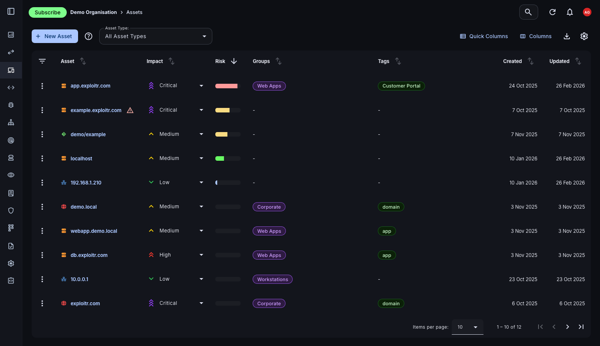Open the notifications bell

[x=570, y=12]
